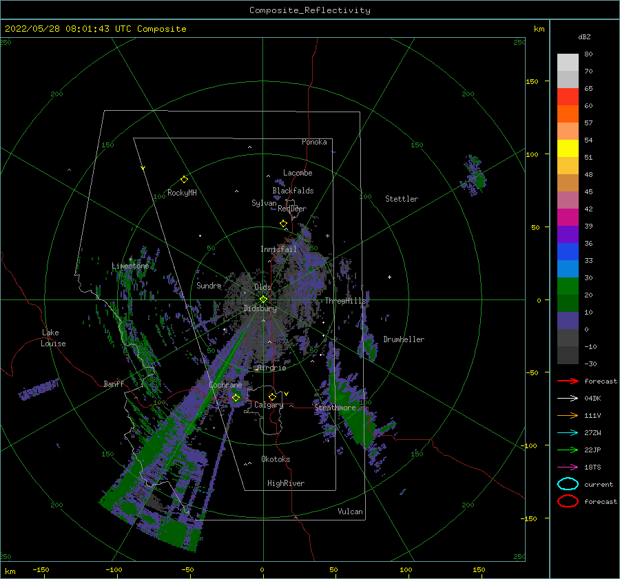Click the Okotoks town label
The image size is (620, 579).
pyautogui.click(x=276, y=459)
